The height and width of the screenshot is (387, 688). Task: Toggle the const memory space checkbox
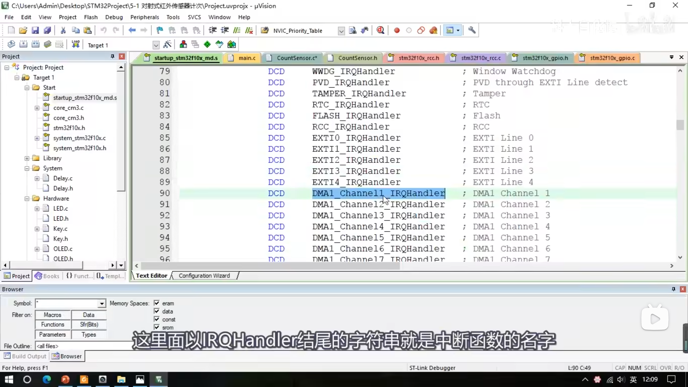tap(157, 319)
